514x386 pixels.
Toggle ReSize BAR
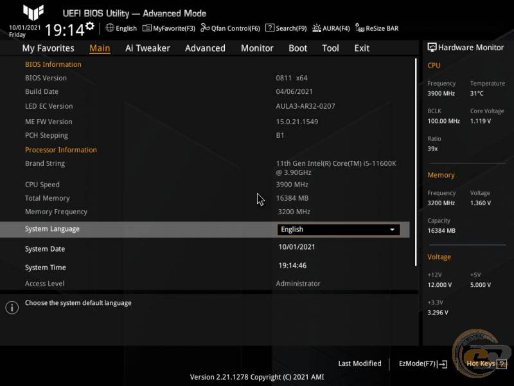pyautogui.click(x=377, y=28)
